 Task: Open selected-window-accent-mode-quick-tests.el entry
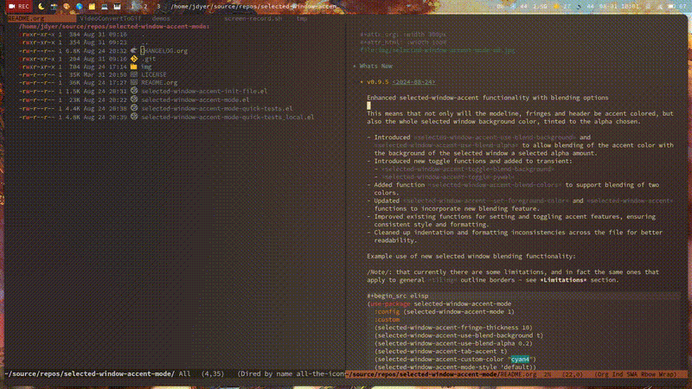coord(217,108)
